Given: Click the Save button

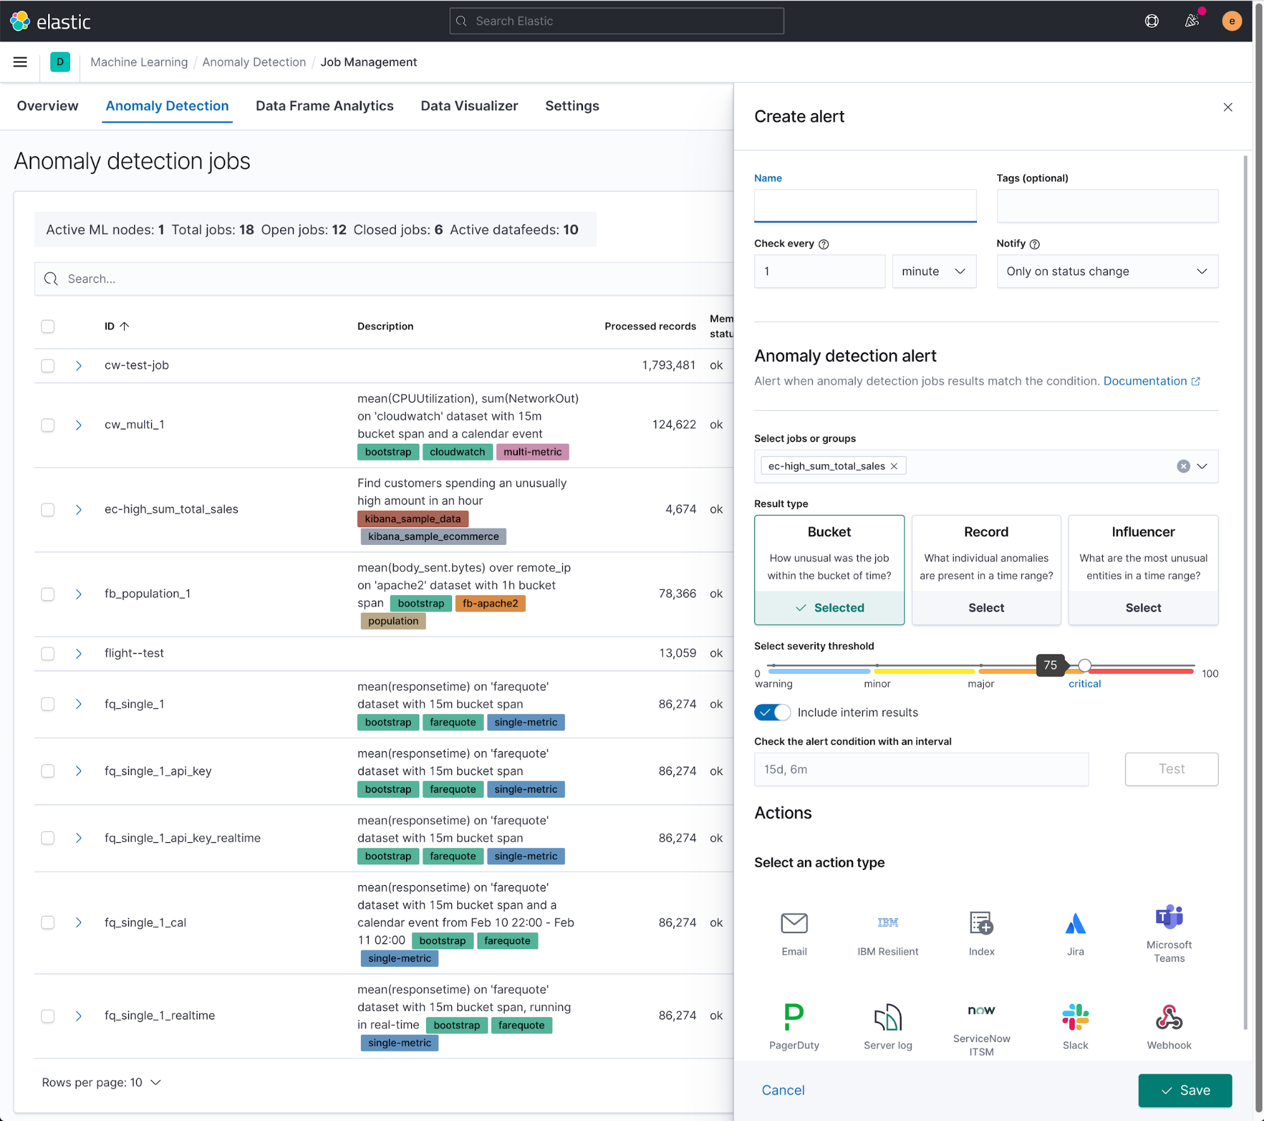Looking at the screenshot, I should pos(1183,1091).
